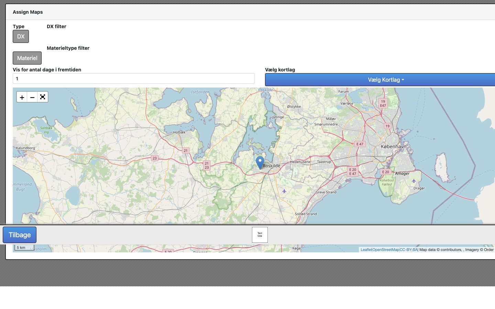Image resolution: width=495 pixels, height=309 pixels.
Task: Click the Køge label on map
Action: (x=296, y=248)
